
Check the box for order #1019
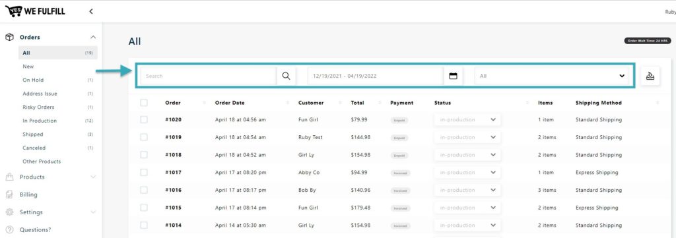[143, 137]
